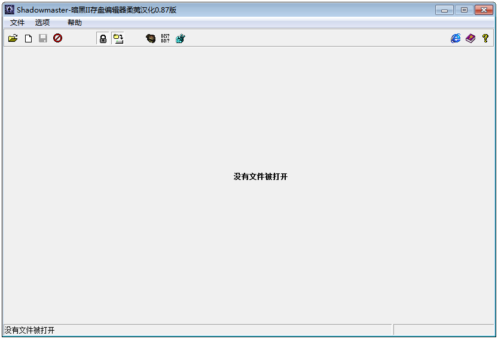Screen dimensions: 498x339
Task: Open the purple help book icon
Action: coord(470,38)
